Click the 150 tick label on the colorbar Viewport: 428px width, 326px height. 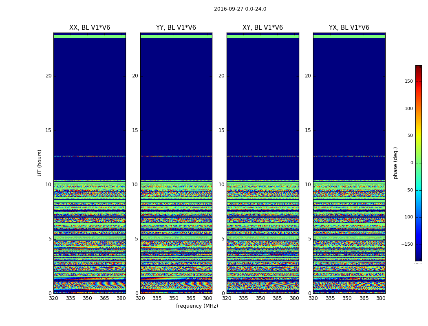tap(408, 81)
